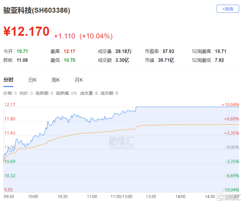Switch to the 月K monthly chart tab
The height and width of the screenshot is (203, 243).
(79, 80)
